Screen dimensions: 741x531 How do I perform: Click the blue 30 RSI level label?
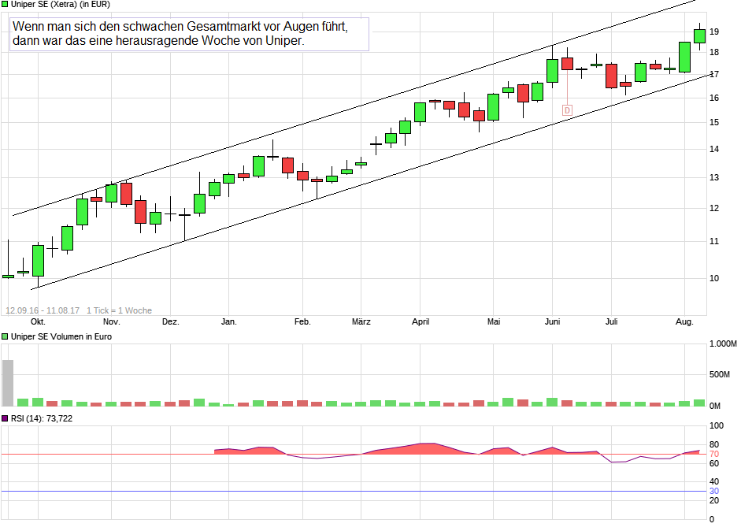pos(714,492)
